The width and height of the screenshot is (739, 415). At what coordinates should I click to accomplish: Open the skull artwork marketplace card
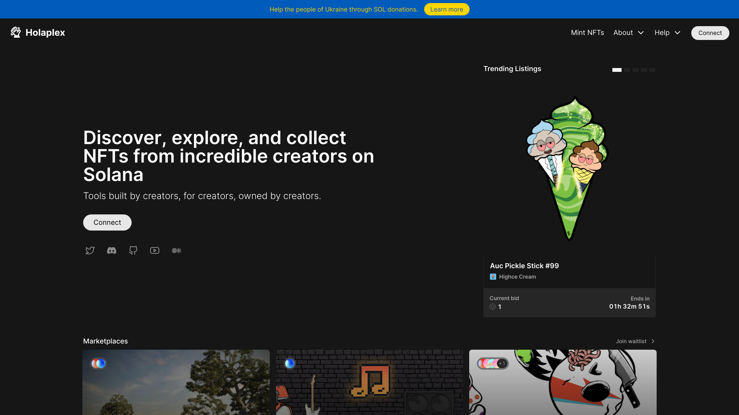tap(563, 382)
